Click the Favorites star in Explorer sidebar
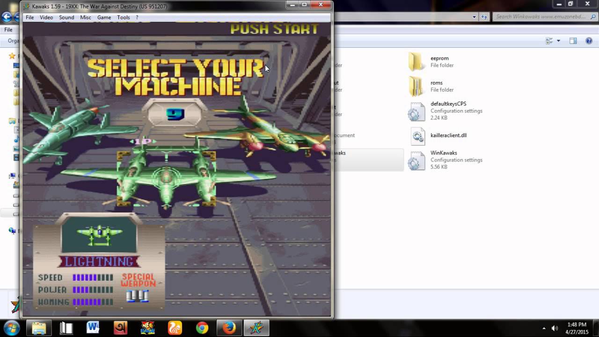The image size is (599, 337). (12, 56)
